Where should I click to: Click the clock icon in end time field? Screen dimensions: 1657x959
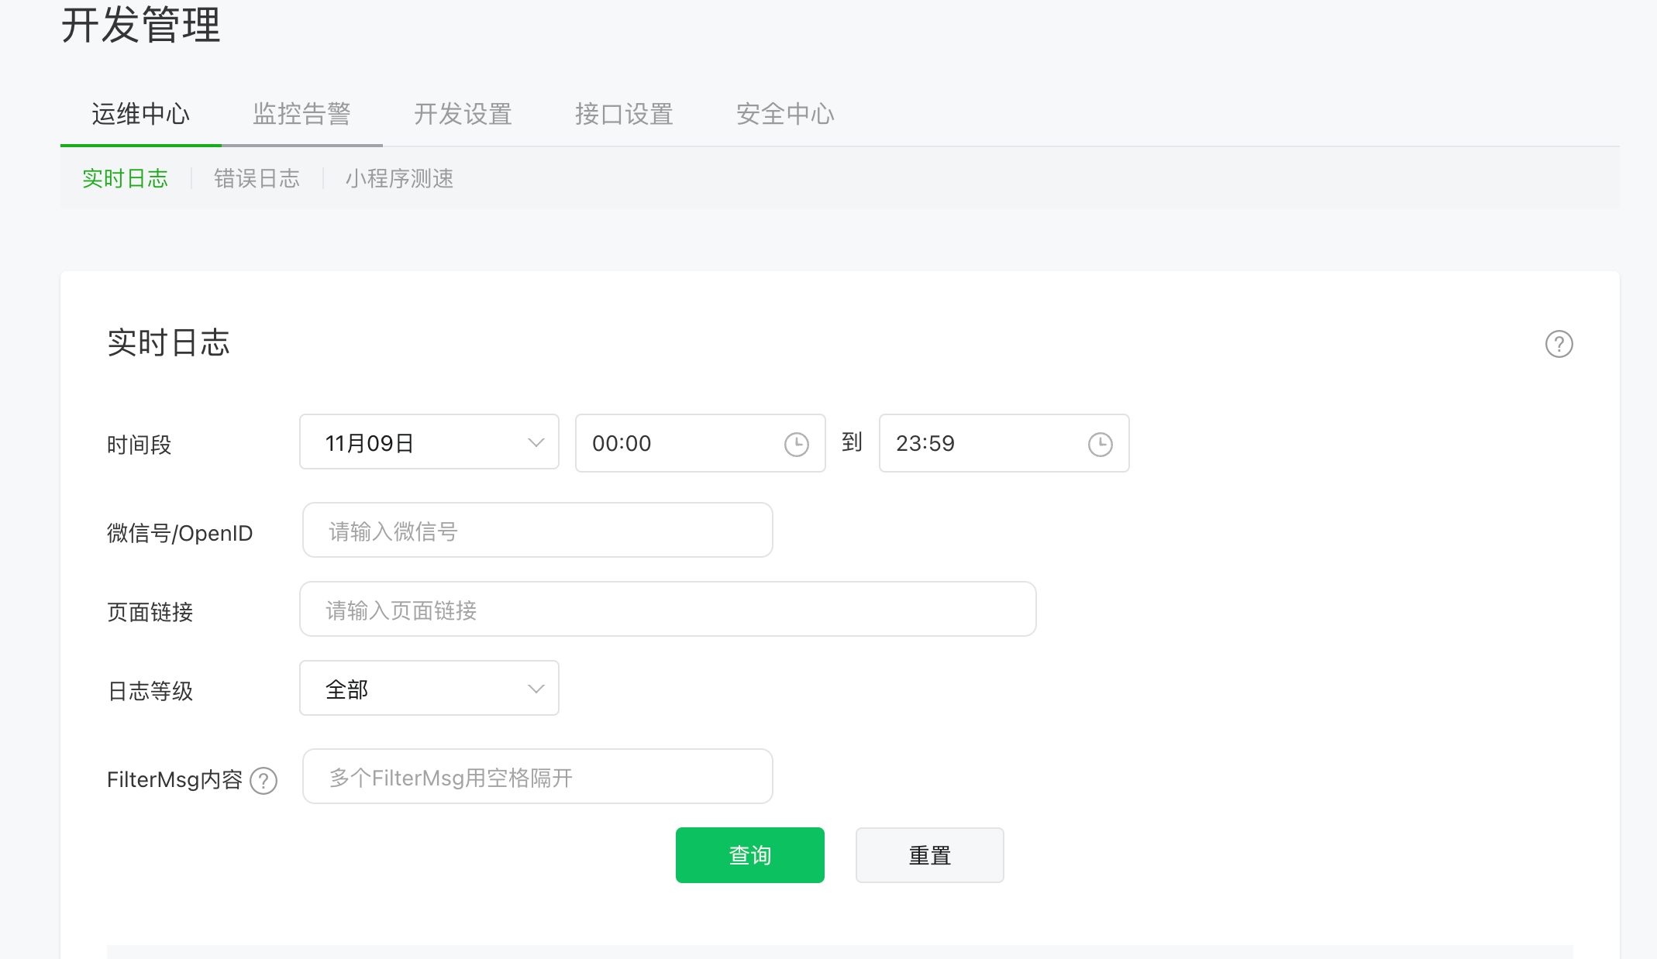pos(1100,444)
